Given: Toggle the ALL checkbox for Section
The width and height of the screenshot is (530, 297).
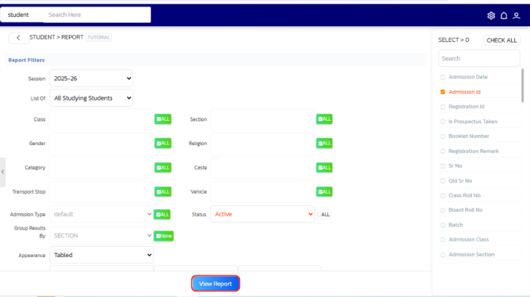Looking at the screenshot, I should 324,119.
